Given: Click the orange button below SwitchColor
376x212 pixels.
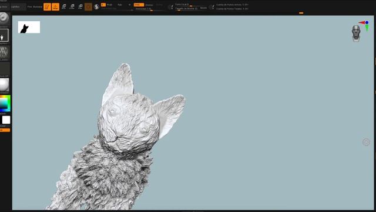Looking at the screenshot, I should 5,130.
